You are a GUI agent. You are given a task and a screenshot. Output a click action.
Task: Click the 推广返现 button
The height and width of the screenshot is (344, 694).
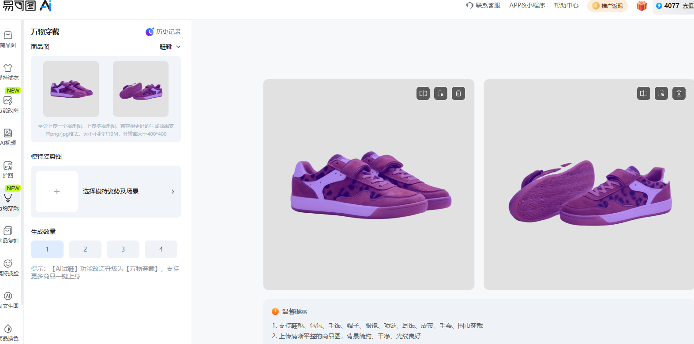tap(608, 6)
